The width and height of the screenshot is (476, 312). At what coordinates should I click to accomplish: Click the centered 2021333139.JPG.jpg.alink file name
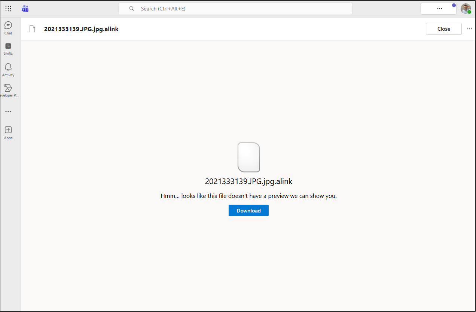[x=248, y=181]
